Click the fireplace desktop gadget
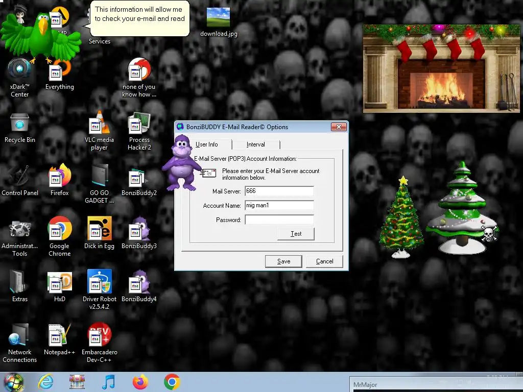This screenshot has width=523, height=392. 441,68
